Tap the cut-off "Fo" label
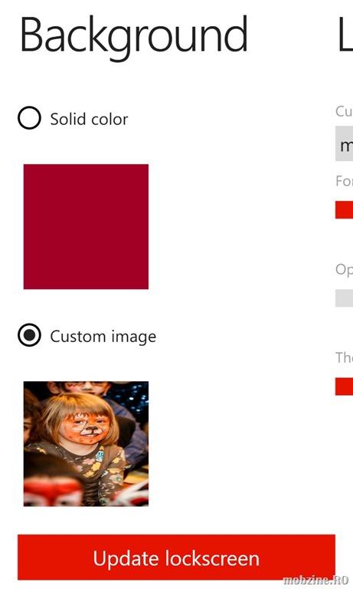Screen dimensions: 353x589 (344, 181)
